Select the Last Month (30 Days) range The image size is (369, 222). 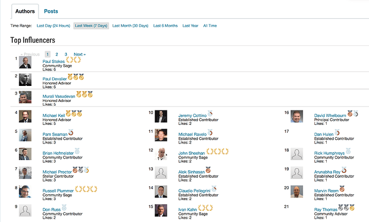click(x=130, y=26)
